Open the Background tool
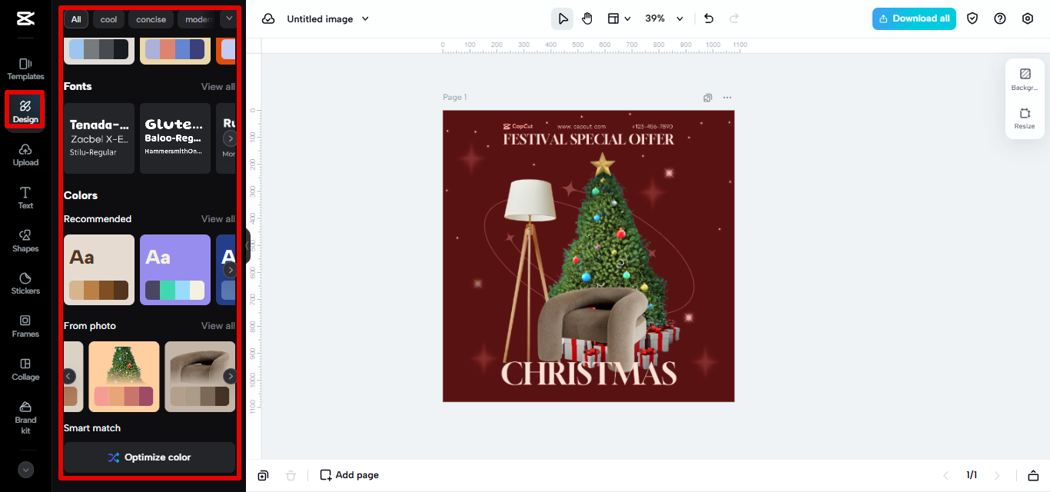This screenshot has width=1050, height=492. pyautogui.click(x=1025, y=80)
